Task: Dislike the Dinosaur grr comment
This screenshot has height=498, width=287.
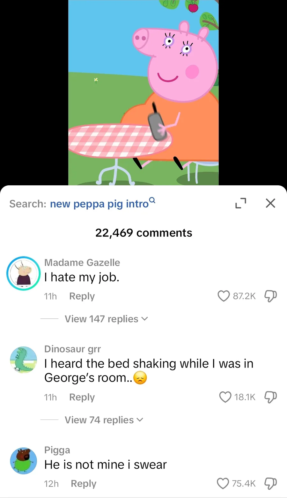Action: point(270,397)
